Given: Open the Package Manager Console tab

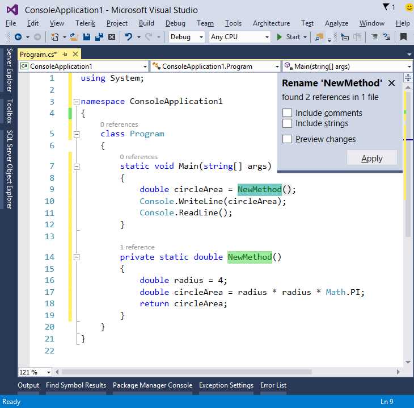Looking at the screenshot, I should (x=153, y=385).
